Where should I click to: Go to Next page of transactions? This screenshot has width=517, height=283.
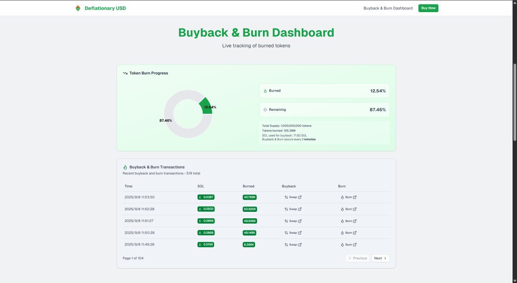point(380,258)
